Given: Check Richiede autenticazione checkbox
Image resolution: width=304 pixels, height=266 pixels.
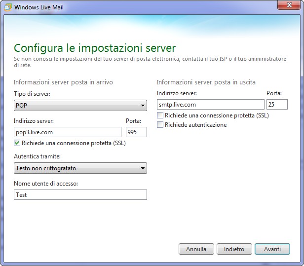Looking at the screenshot, I should [160, 124].
